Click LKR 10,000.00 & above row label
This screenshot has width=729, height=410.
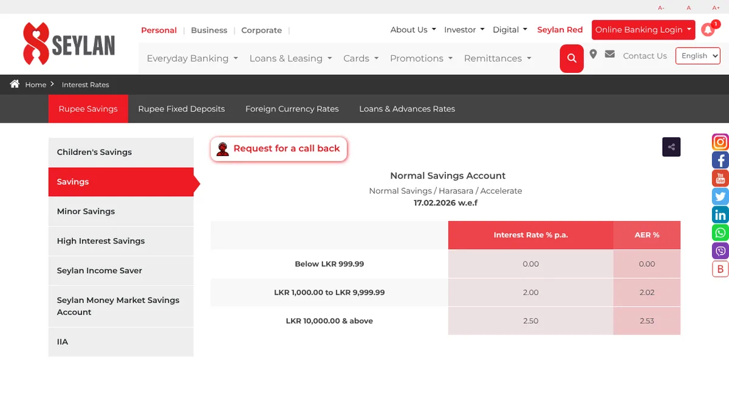tap(329, 321)
